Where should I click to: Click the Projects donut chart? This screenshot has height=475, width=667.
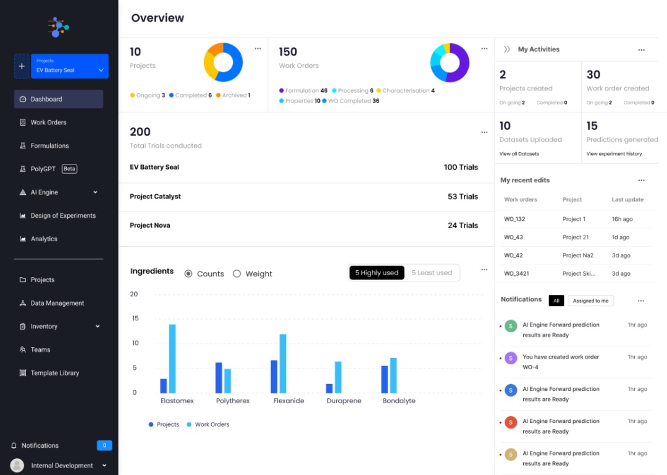pyautogui.click(x=223, y=62)
